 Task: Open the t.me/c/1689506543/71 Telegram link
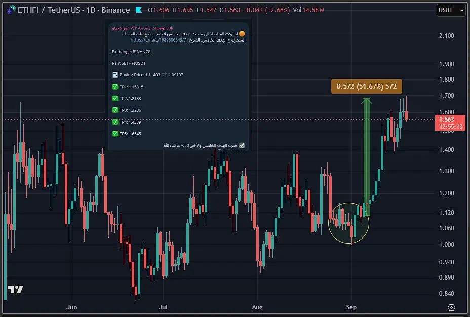point(159,40)
